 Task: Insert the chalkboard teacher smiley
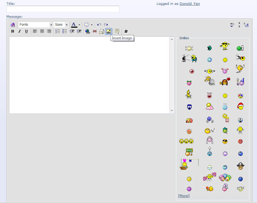point(189,152)
